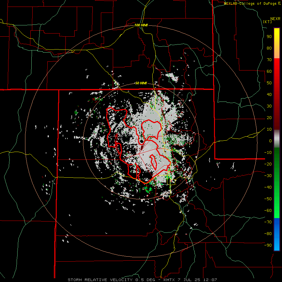
Task: Click the 50 value on the velocity scale
Action: pos(269,83)
